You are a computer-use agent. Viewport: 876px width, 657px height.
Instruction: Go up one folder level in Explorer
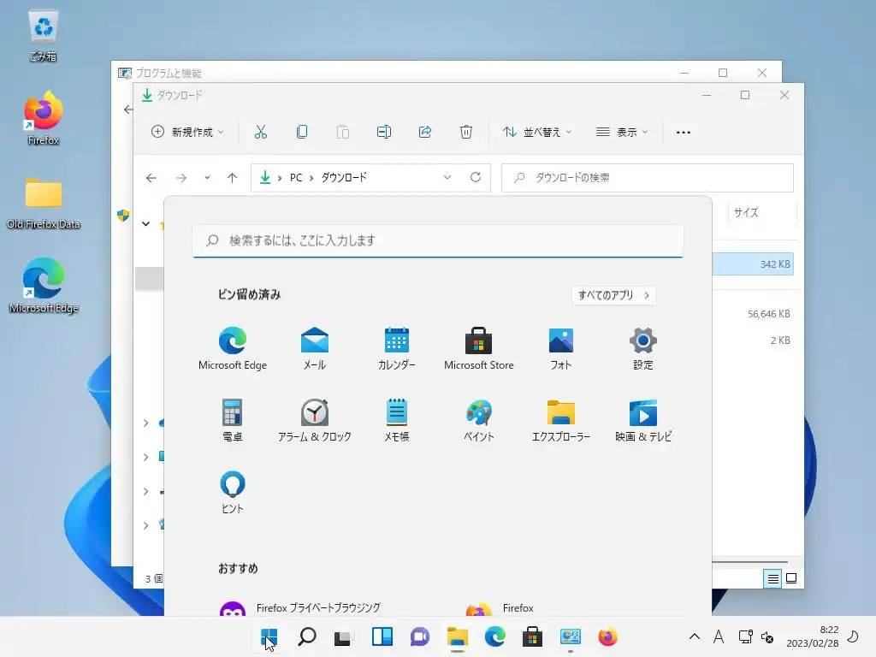[233, 178]
